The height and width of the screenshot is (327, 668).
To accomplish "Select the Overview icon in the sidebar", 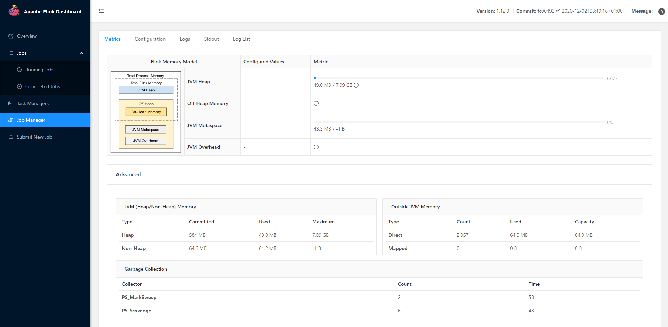I will point(11,36).
